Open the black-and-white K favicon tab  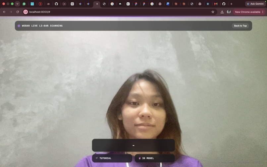coord(128,4)
